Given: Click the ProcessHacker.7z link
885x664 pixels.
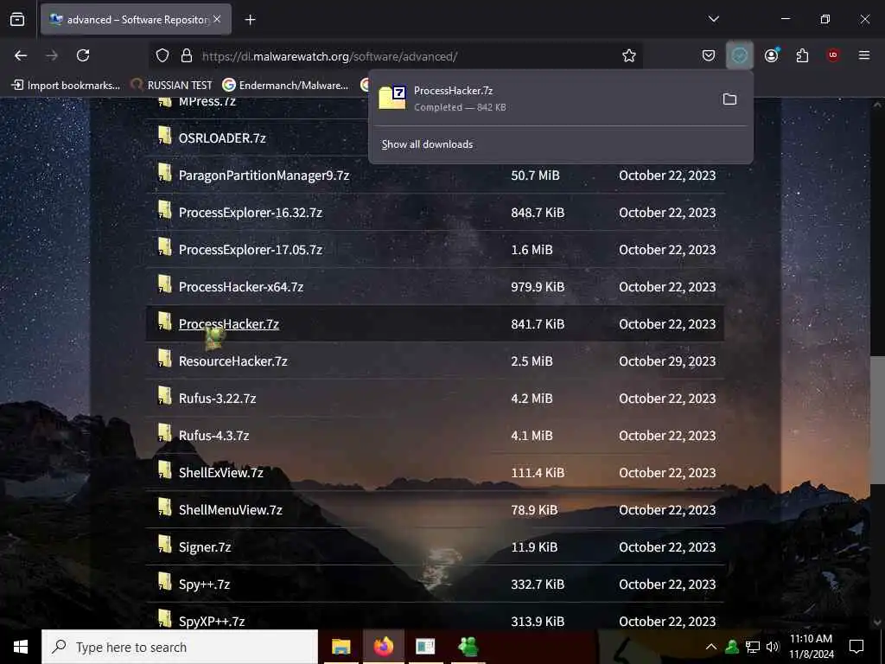Looking at the screenshot, I should point(228,324).
